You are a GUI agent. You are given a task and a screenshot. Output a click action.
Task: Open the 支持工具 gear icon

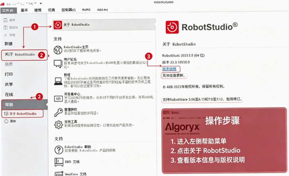coord(59,125)
